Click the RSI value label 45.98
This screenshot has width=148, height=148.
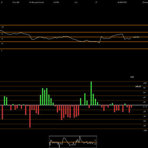136,37
